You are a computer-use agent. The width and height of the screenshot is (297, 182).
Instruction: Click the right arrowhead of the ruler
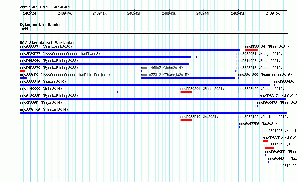coord(287,11)
